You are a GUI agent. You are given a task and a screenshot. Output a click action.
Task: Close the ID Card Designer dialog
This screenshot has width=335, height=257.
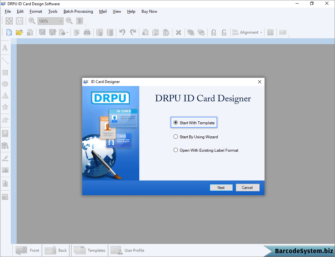[260, 82]
